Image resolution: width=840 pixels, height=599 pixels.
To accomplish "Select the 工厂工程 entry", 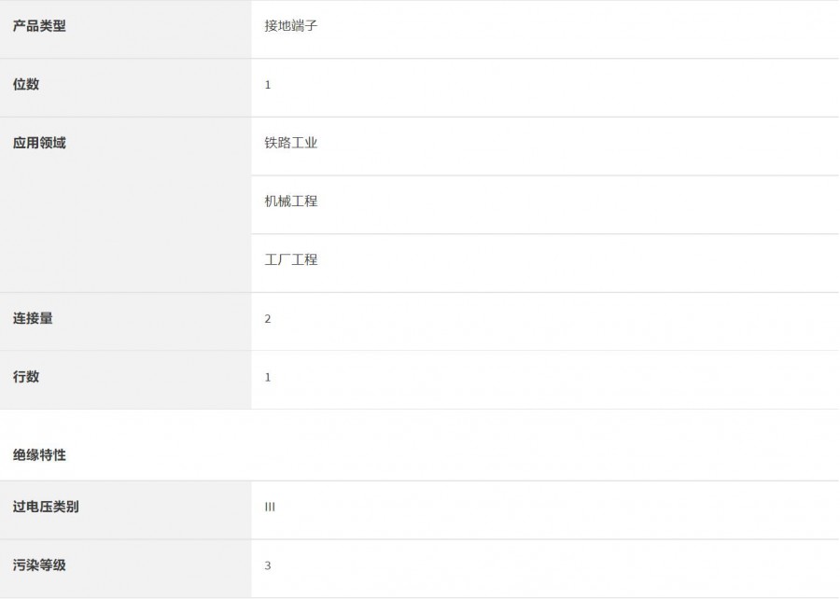I will [291, 259].
